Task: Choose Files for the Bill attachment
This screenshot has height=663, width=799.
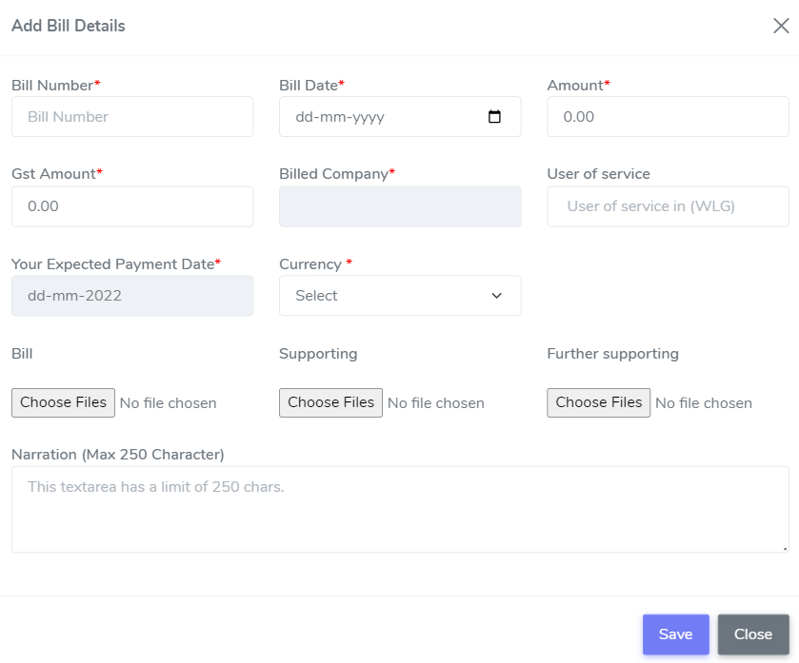Action: tap(63, 402)
